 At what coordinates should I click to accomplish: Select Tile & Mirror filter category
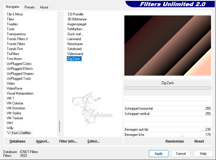pyautogui.click(x=15, y=14)
